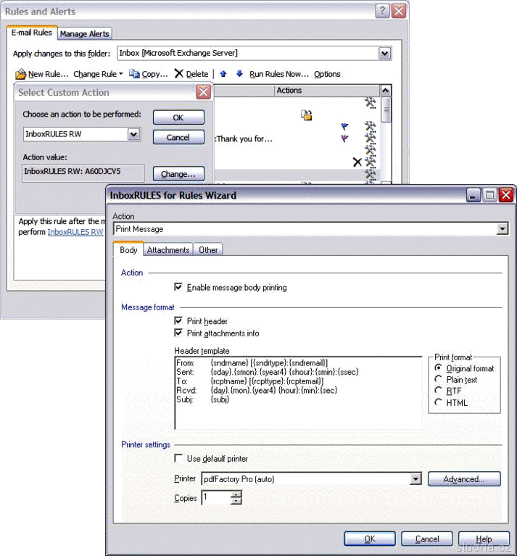Screen dimensions: 517x556
Task: Expand the InboxRULES RW action dropdown
Action: [133, 134]
